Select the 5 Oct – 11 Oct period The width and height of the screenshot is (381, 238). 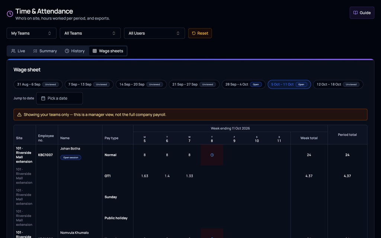pyautogui.click(x=289, y=84)
